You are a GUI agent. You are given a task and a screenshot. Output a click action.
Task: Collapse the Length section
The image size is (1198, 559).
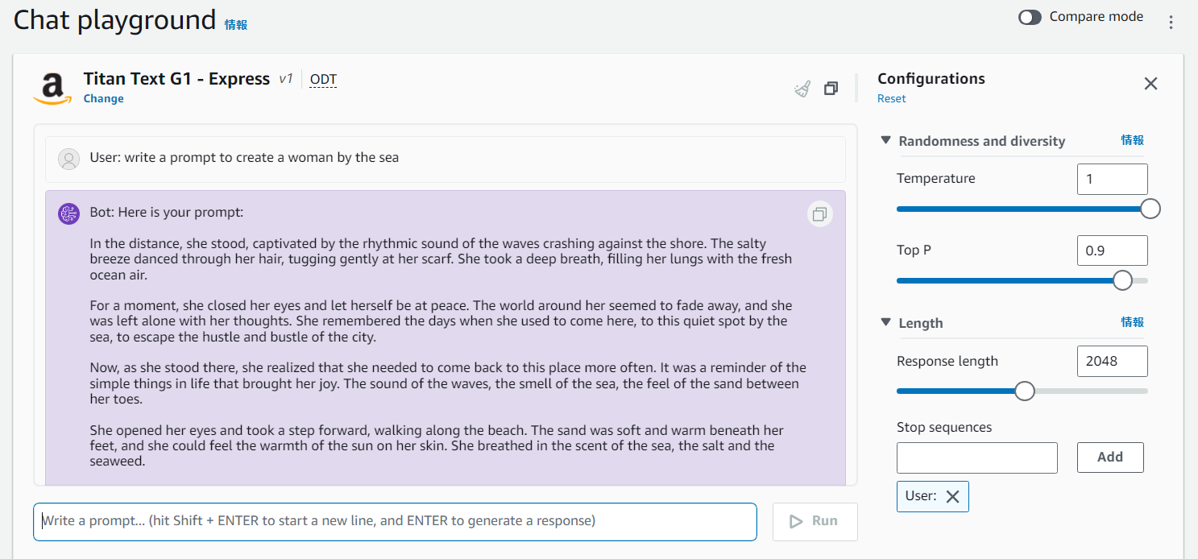(886, 322)
